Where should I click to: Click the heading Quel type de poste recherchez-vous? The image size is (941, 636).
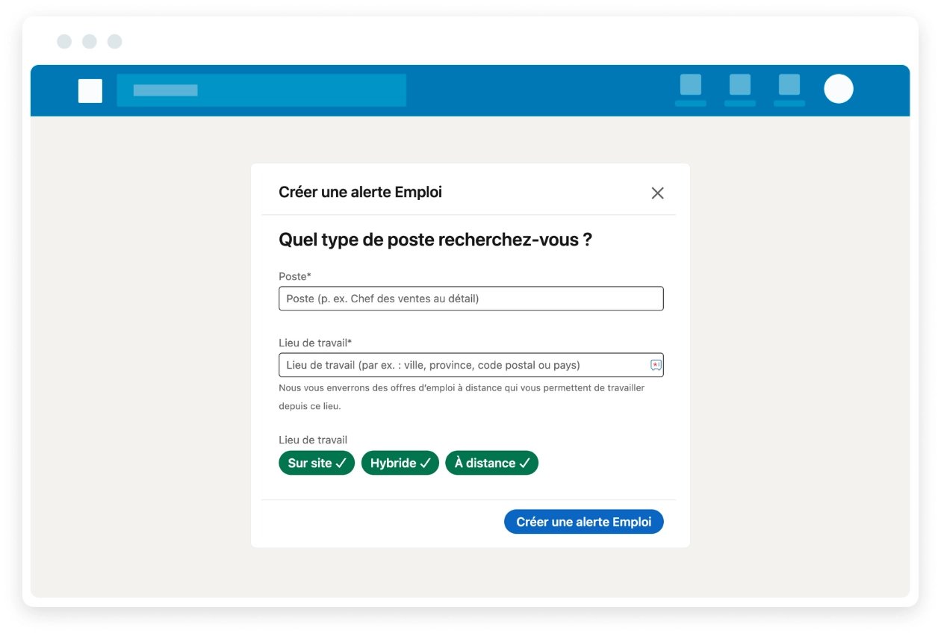(435, 240)
